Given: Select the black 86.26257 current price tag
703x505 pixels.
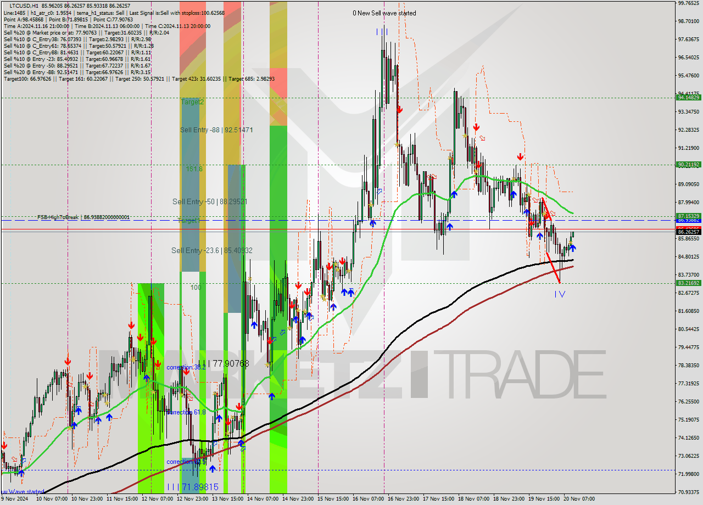Looking at the screenshot, I should (x=688, y=232).
